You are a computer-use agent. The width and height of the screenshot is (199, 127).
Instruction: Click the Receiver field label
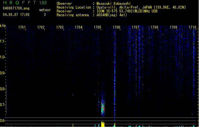pos(64,11)
